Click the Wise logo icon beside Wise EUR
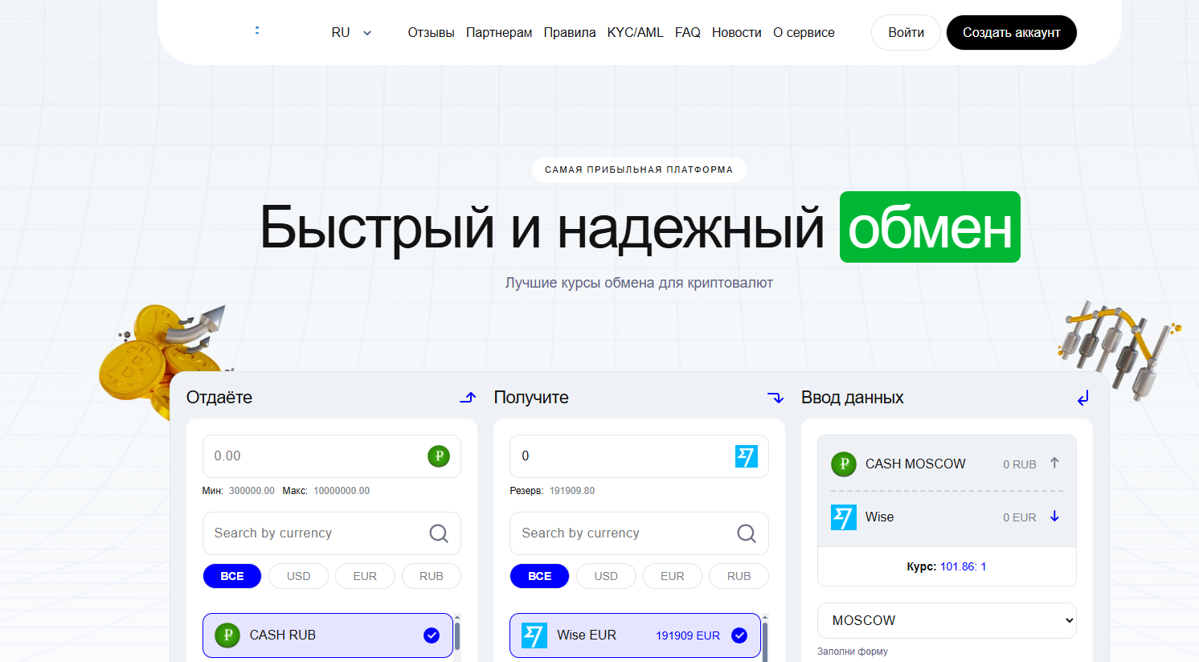This screenshot has width=1199, height=662. 534,635
